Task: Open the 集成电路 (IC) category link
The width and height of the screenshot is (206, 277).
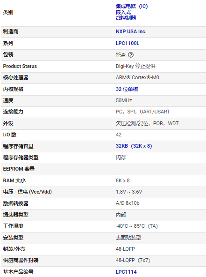Action: (132, 7)
